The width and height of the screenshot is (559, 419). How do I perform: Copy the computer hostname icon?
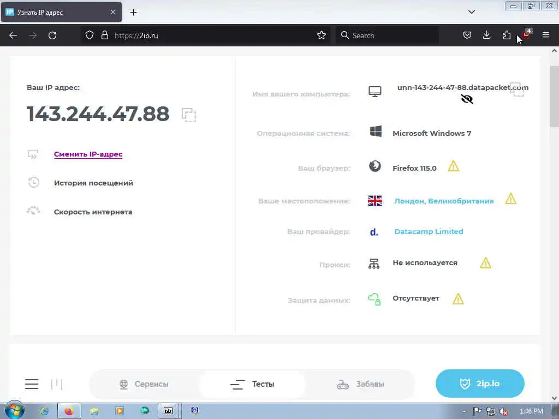click(x=517, y=89)
